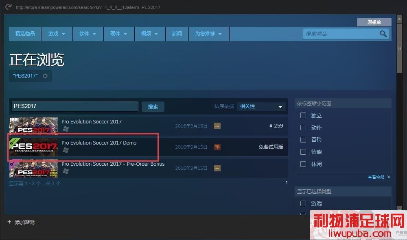Expand all tags via 查看全部

pos(379,177)
